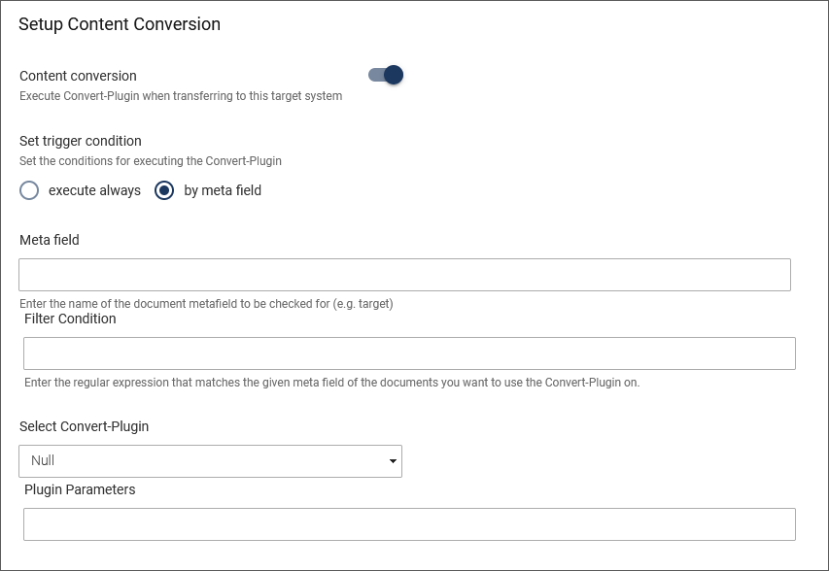Click "Enter the regular expression" helper text

332,383
